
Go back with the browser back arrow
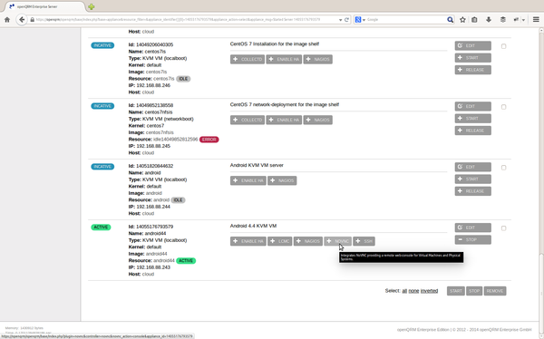click(x=22, y=20)
